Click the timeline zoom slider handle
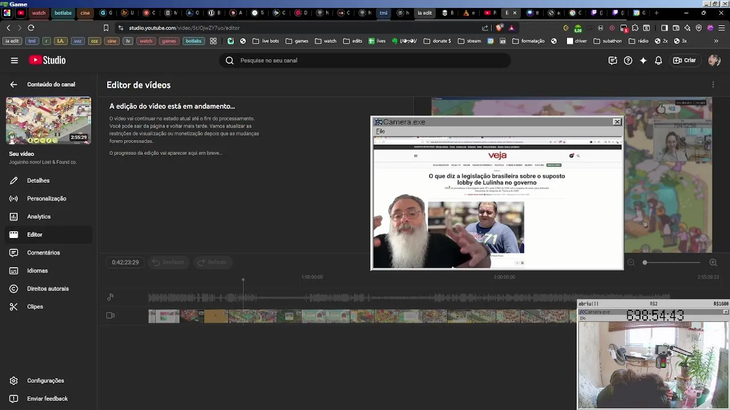This screenshot has width=730, height=410. coord(645,263)
